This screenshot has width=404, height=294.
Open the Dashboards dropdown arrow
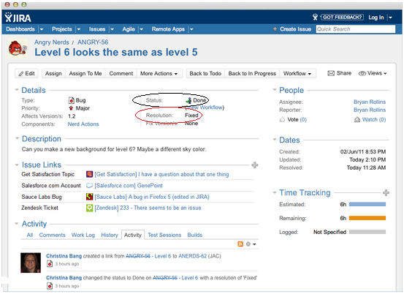(42, 29)
